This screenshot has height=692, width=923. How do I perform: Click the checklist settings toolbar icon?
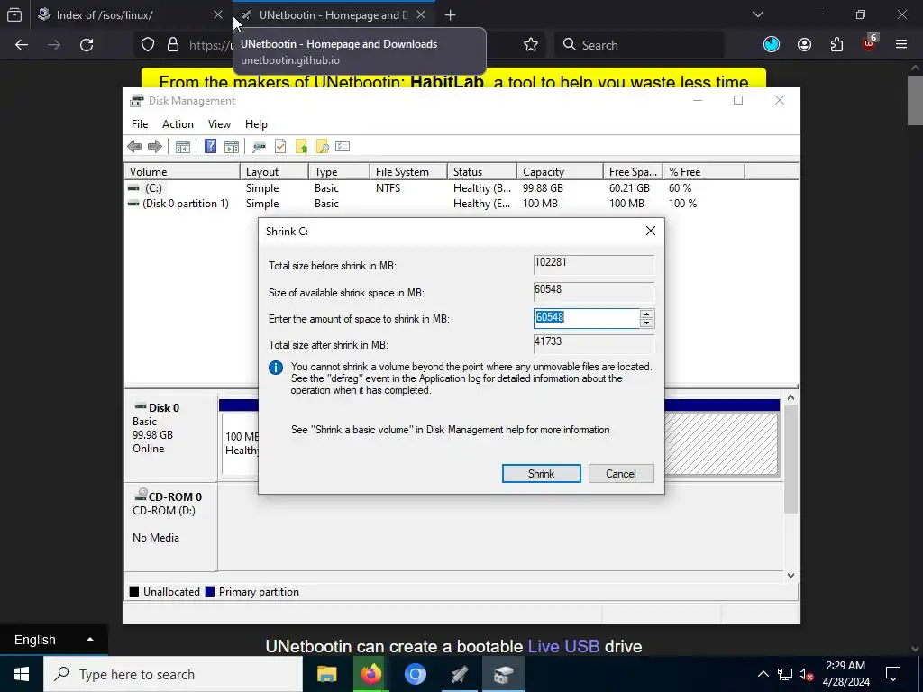[343, 146]
